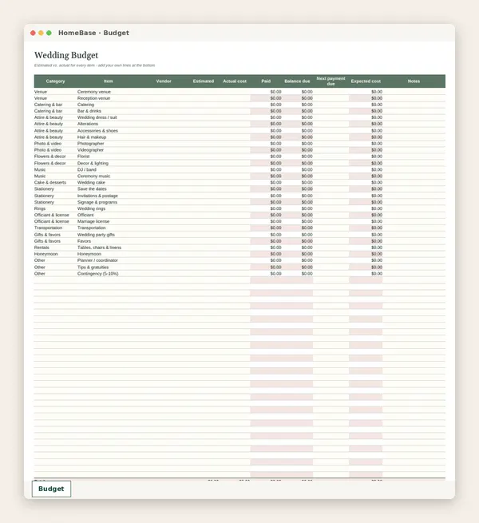Select the Expected cost column header

[366, 81]
